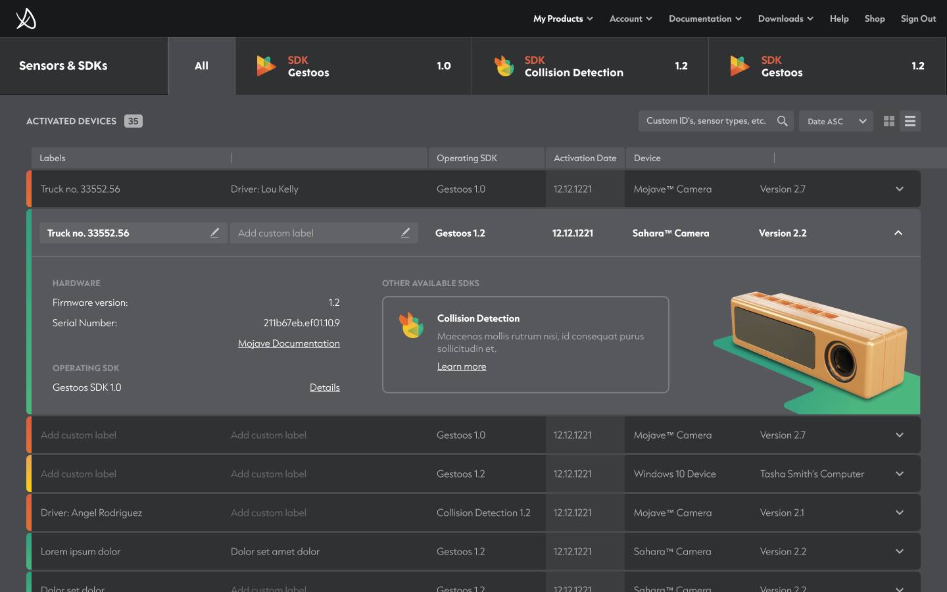Viewport: 947px width, 592px height.
Task: Open Documentation dropdown menu
Action: click(x=705, y=18)
